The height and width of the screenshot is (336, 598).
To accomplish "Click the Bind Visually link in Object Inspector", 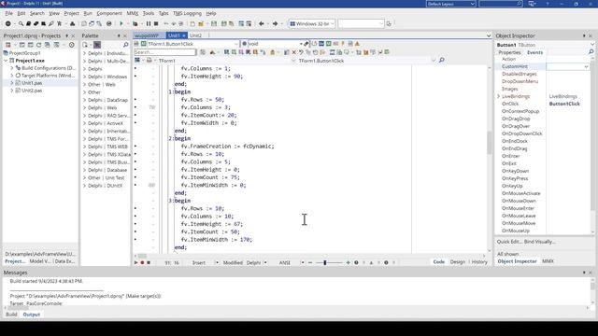I will [x=539, y=242].
